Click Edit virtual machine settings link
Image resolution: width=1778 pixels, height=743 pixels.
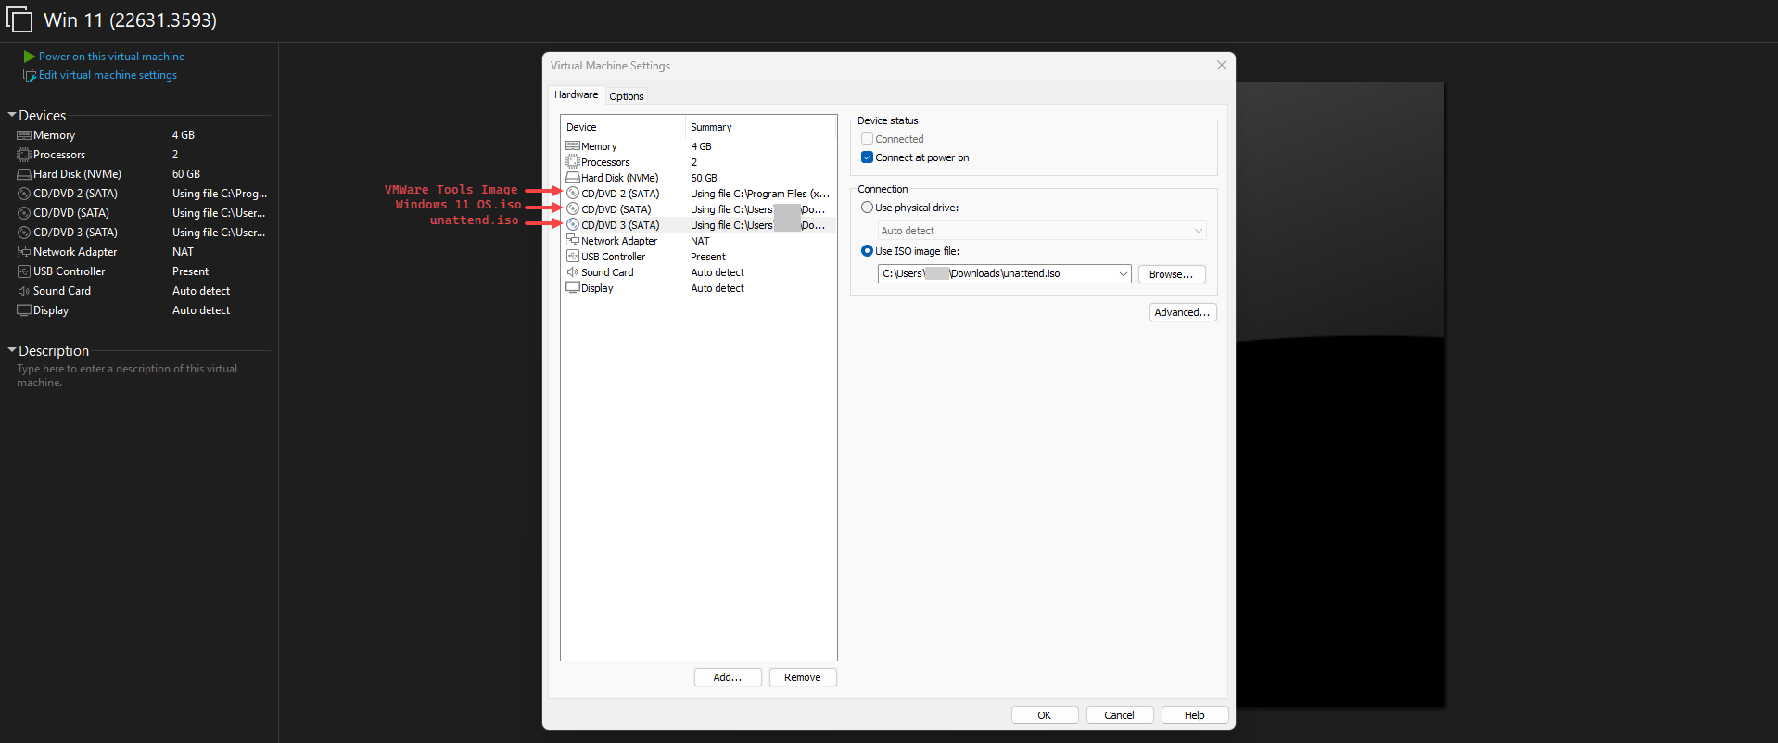click(108, 75)
